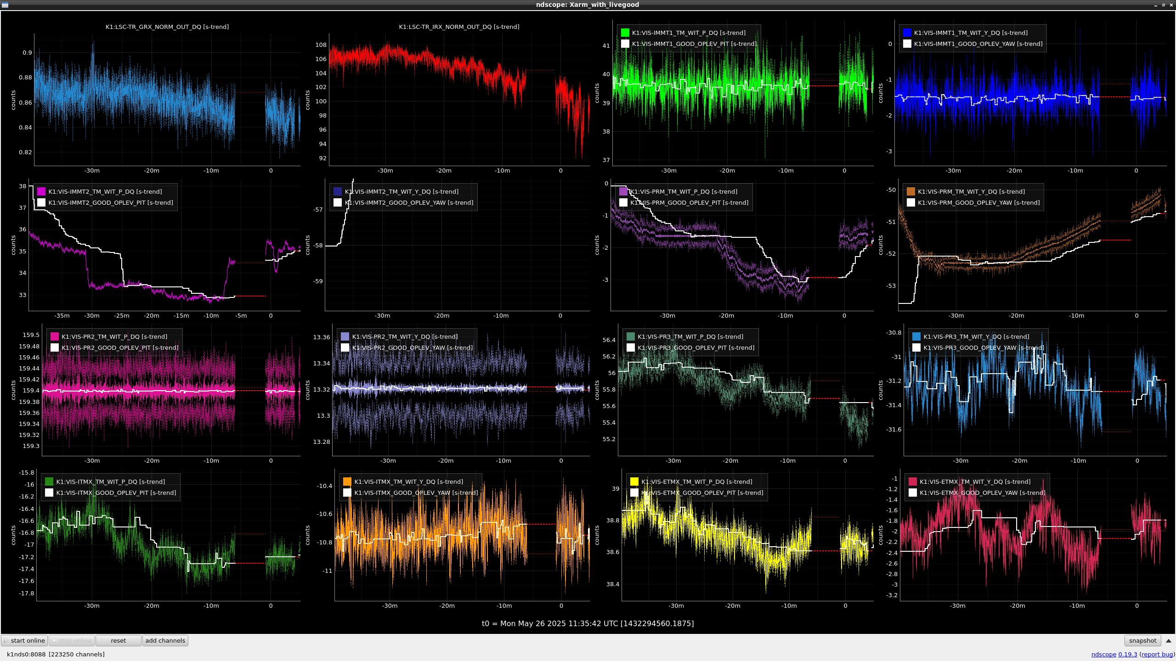The height and width of the screenshot is (661, 1176).
Task: Click the K1:VIS-ETMX_GOOD_OPLEV_PIT legend label
Action: (702, 493)
